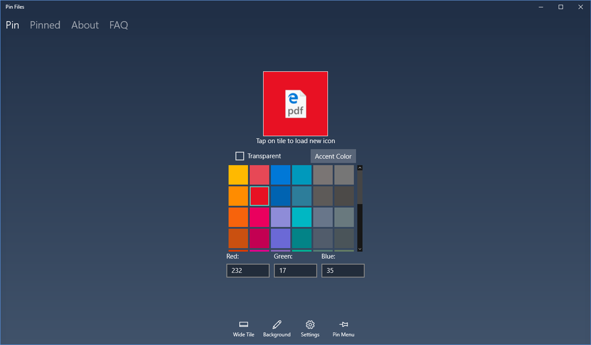The height and width of the screenshot is (345, 591).
Task: Tap the red PDF tile to load new icon
Action: click(x=295, y=103)
